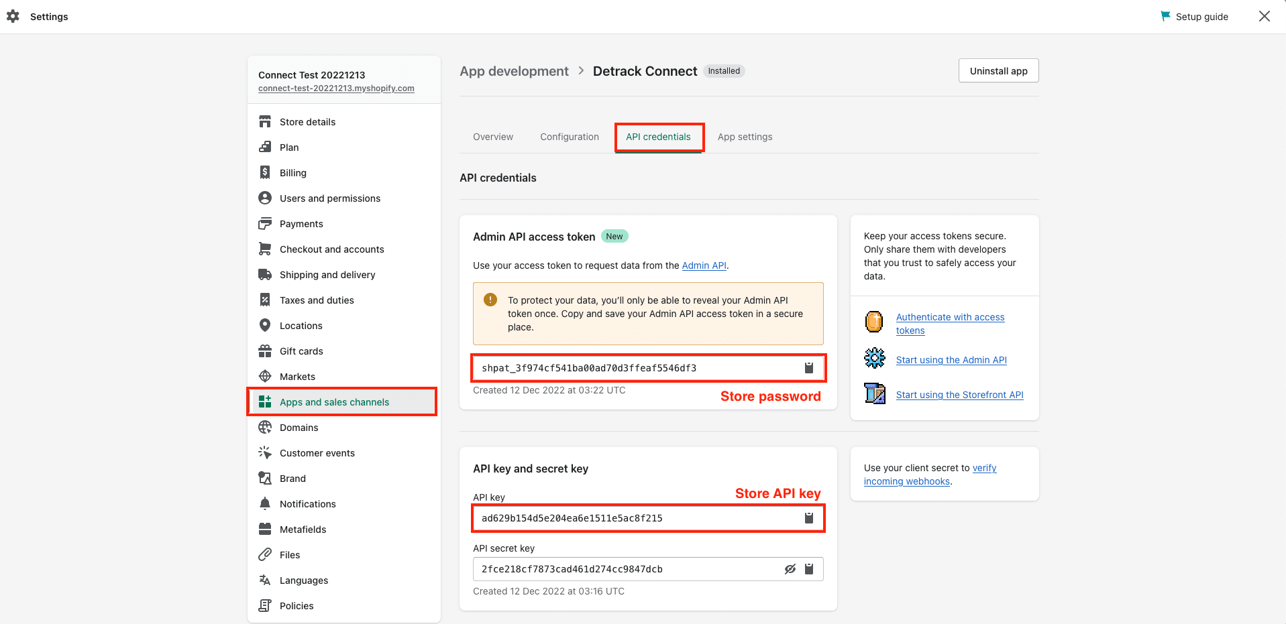Image resolution: width=1286 pixels, height=624 pixels.
Task: Click 'Created 12 Dec 2022 at 03:16 UTC' text
Action: click(548, 591)
